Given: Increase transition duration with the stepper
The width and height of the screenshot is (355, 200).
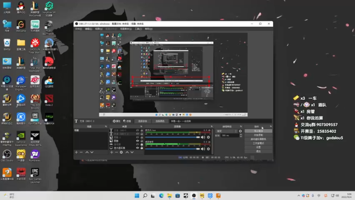Looking at the screenshot, I should point(241,135).
